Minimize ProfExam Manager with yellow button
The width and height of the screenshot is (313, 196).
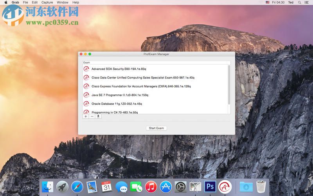(x=85, y=54)
